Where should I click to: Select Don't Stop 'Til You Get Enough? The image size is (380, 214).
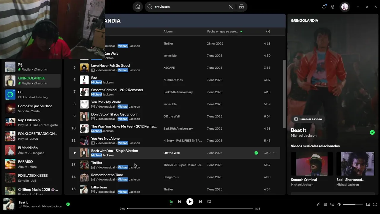coord(175,117)
